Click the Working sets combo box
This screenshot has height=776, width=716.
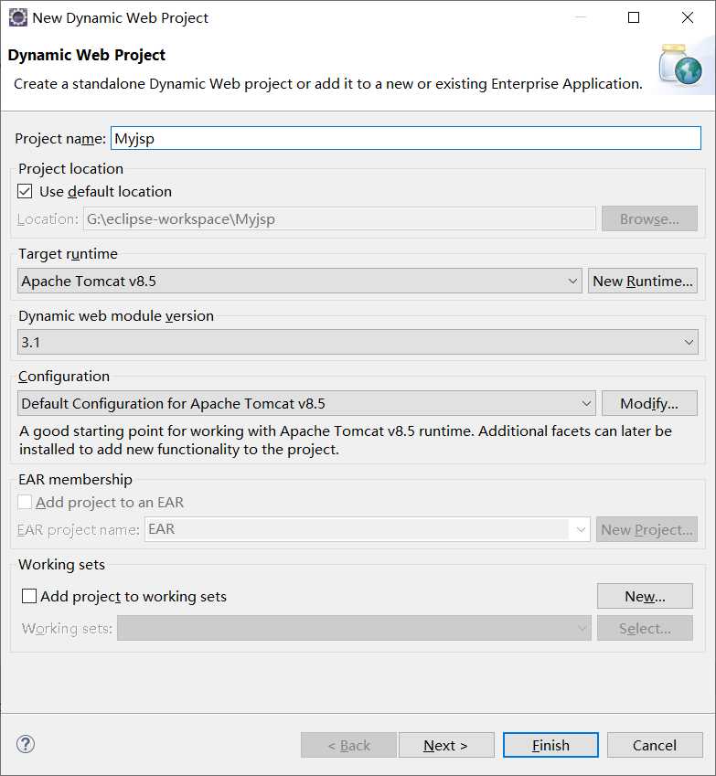(x=354, y=628)
